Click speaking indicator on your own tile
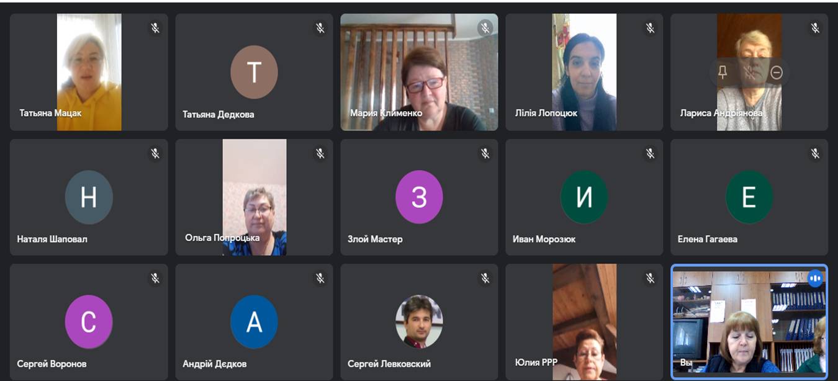 (816, 279)
